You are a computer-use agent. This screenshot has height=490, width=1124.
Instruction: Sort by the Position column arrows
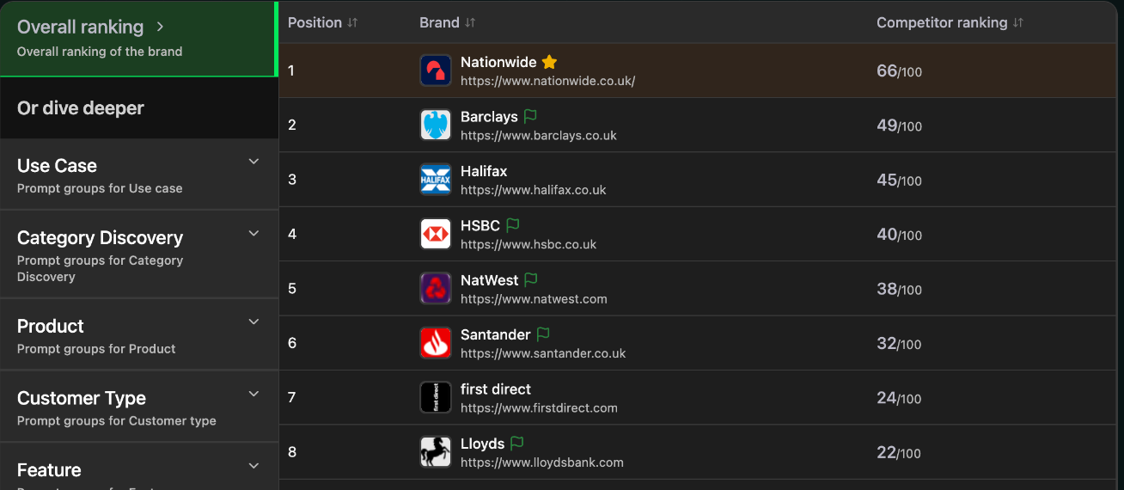352,23
